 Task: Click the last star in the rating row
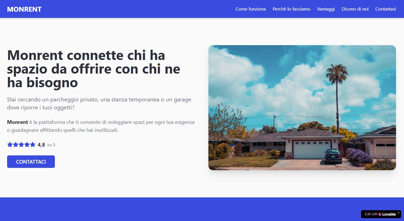click(x=33, y=144)
